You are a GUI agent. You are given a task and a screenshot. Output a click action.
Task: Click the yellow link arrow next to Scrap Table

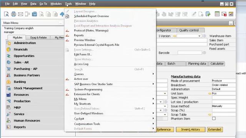pyautogui.click(x=209, y=115)
